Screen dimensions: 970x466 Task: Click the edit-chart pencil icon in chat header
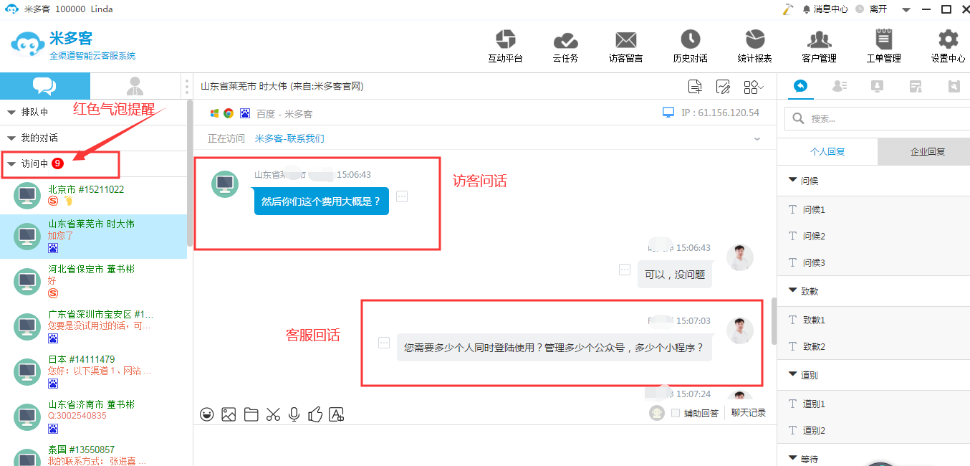pyautogui.click(x=723, y=87)
